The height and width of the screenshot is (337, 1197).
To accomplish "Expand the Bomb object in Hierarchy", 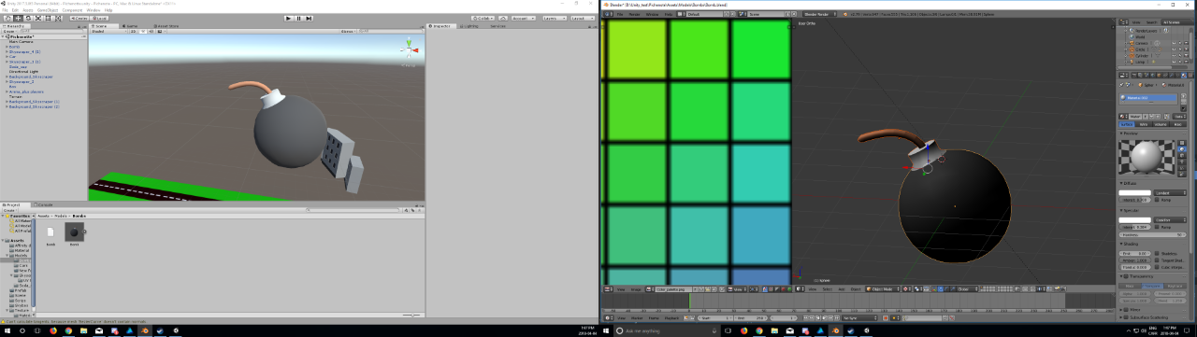I will pos(7,47).
